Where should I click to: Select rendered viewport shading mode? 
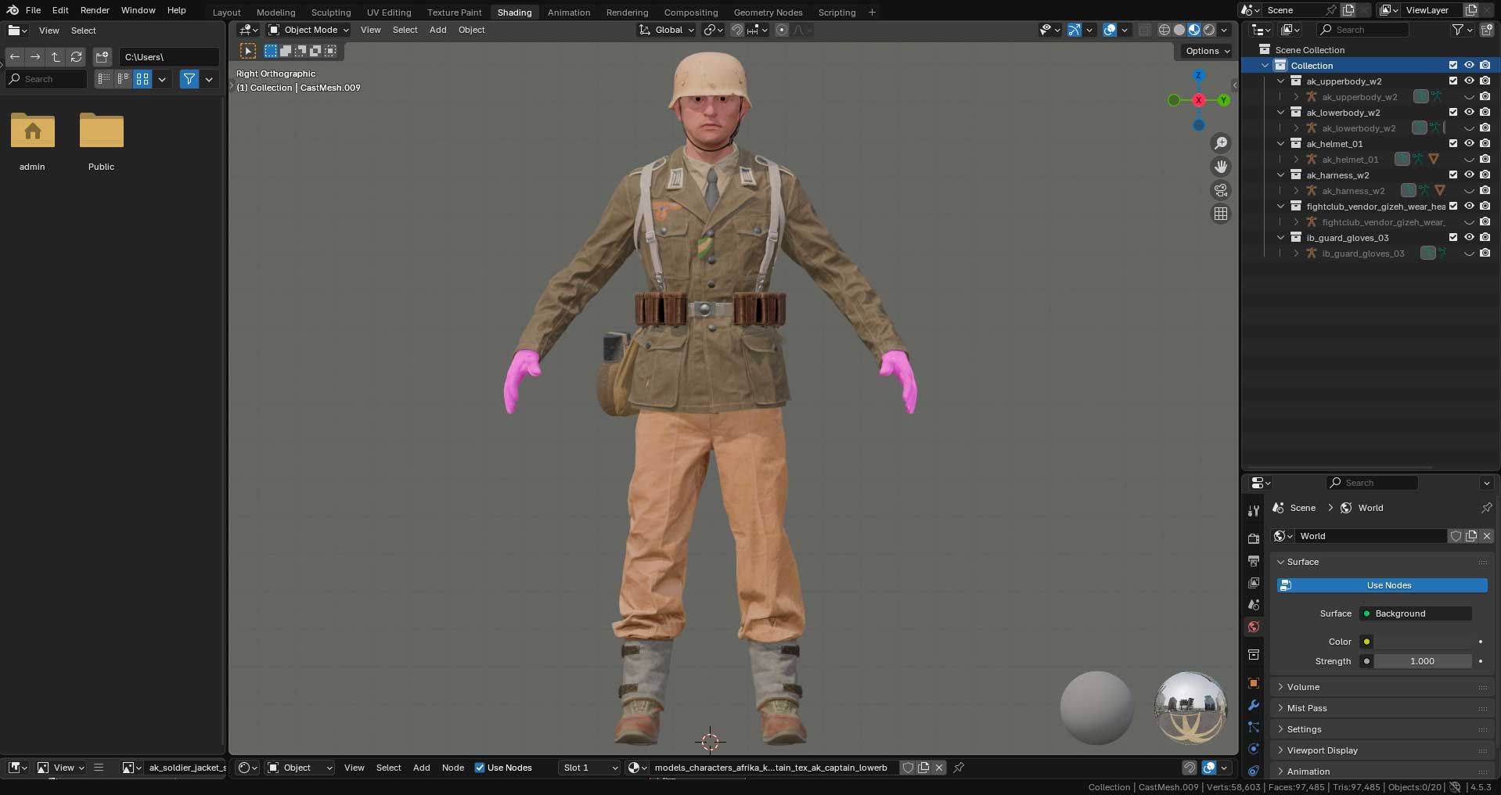click(x=1209, y=30)
